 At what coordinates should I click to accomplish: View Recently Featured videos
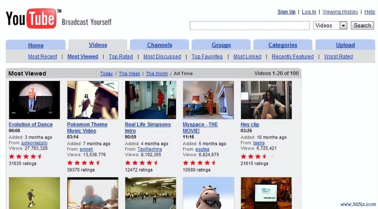click(x=292, y=56)
